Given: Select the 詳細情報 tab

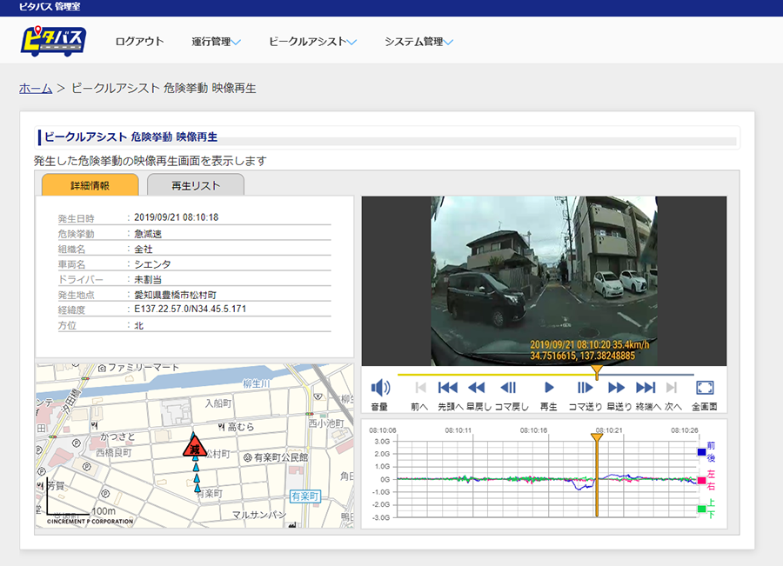Looking at the screenshot, I should (x=90, y=185).
